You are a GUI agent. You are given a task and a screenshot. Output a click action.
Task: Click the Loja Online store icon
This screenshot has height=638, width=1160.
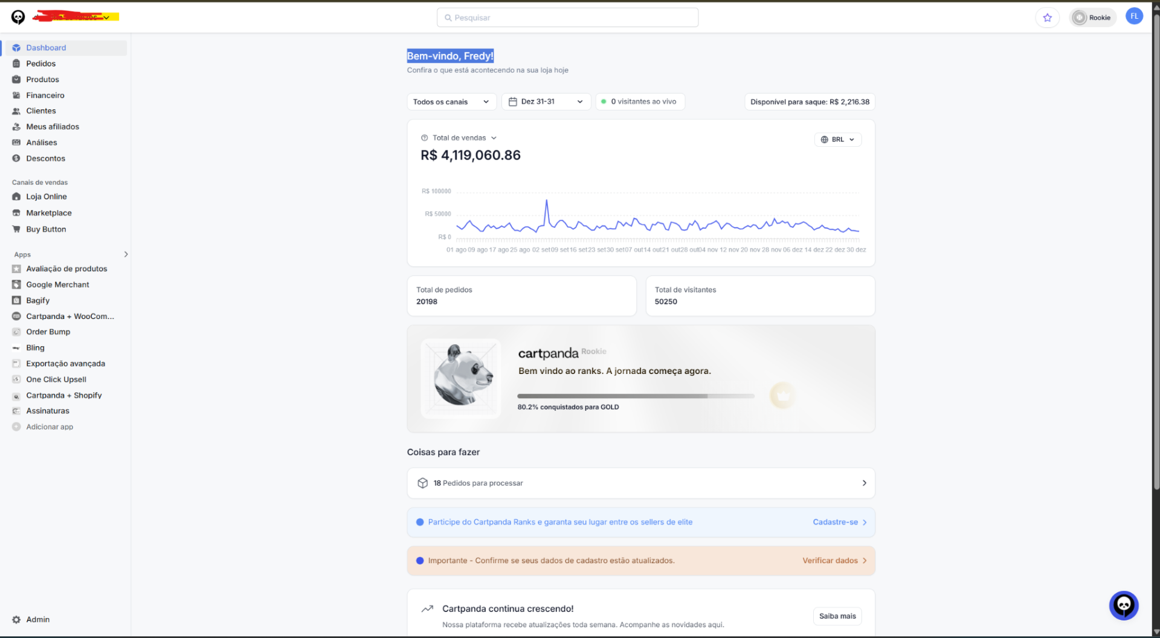click(x=16, y=196)
